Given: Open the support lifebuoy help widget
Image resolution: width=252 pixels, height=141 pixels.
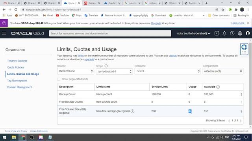Looking at the screenshot, I should point(244,49).
